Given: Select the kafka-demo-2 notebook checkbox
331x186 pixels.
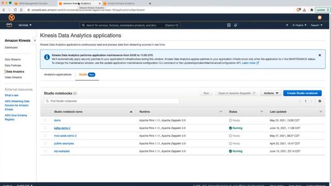Looking at the screenshot, I should [46, 128].
